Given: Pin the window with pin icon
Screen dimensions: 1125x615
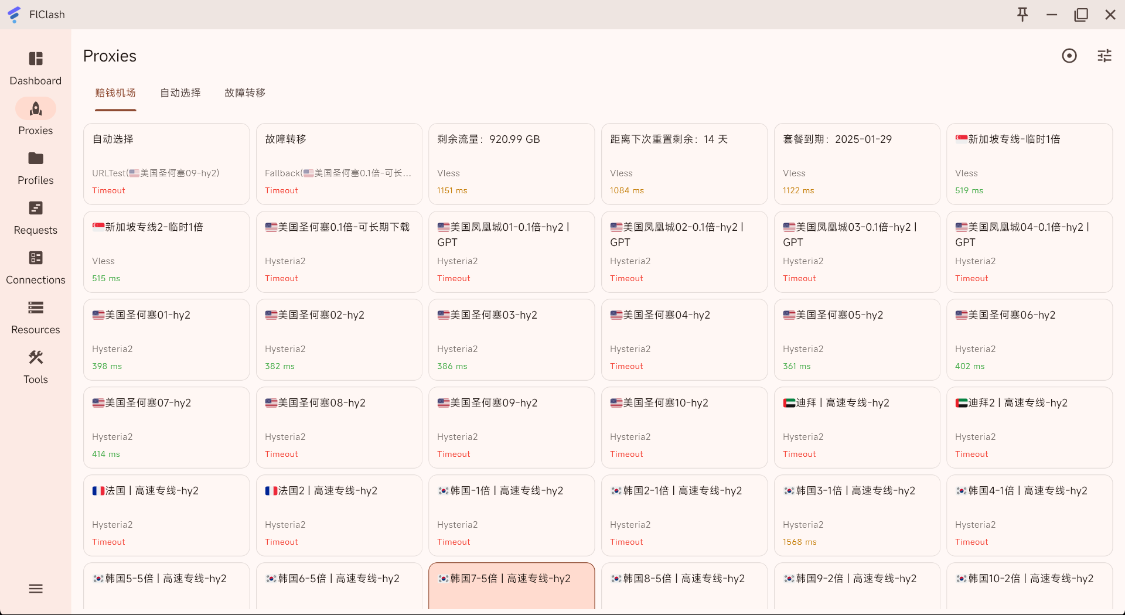Looking at the screenshot, I should click(1022, 15).
